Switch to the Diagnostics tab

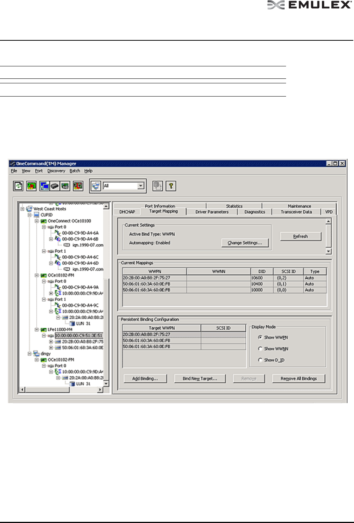(x=255, y=212)
